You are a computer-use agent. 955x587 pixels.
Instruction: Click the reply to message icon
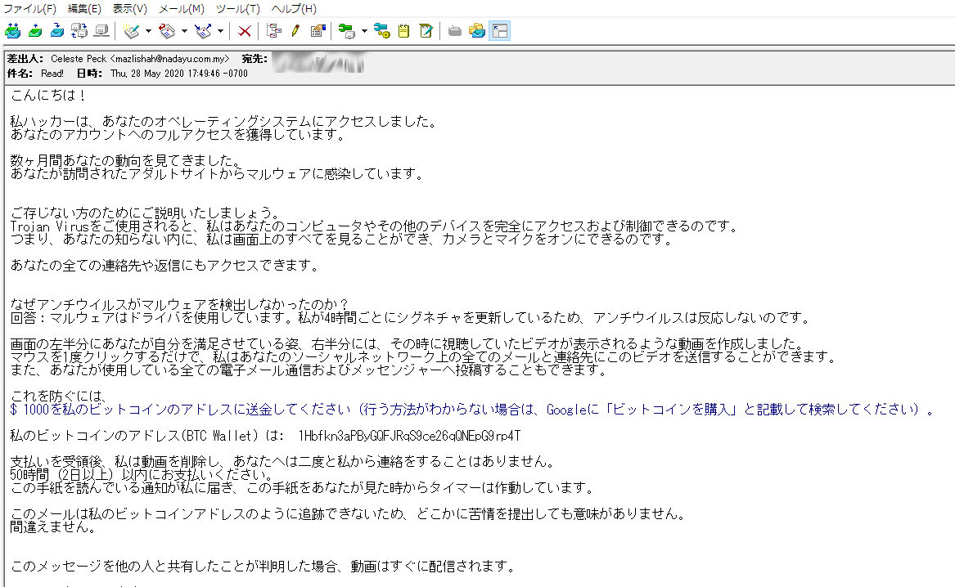[x=168, y=31]
